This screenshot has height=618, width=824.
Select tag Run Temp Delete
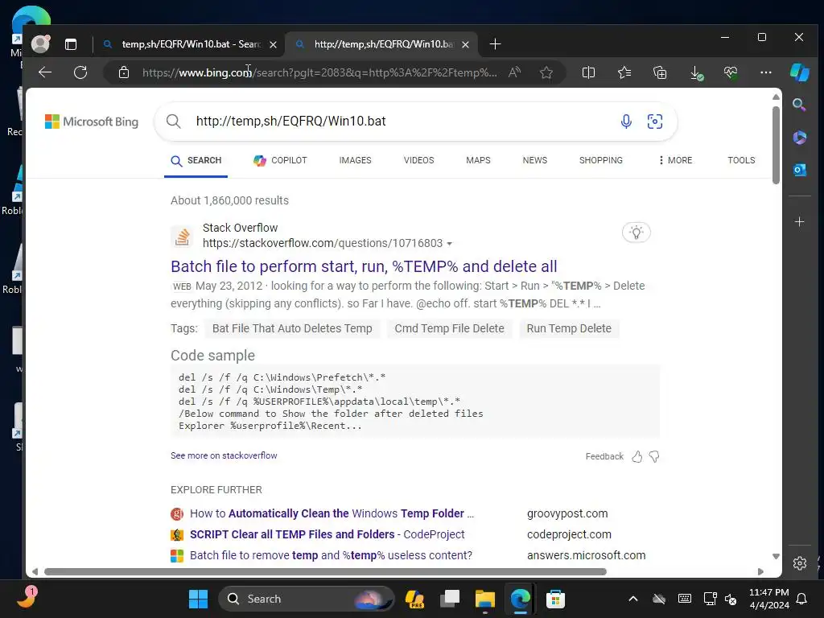569,328
